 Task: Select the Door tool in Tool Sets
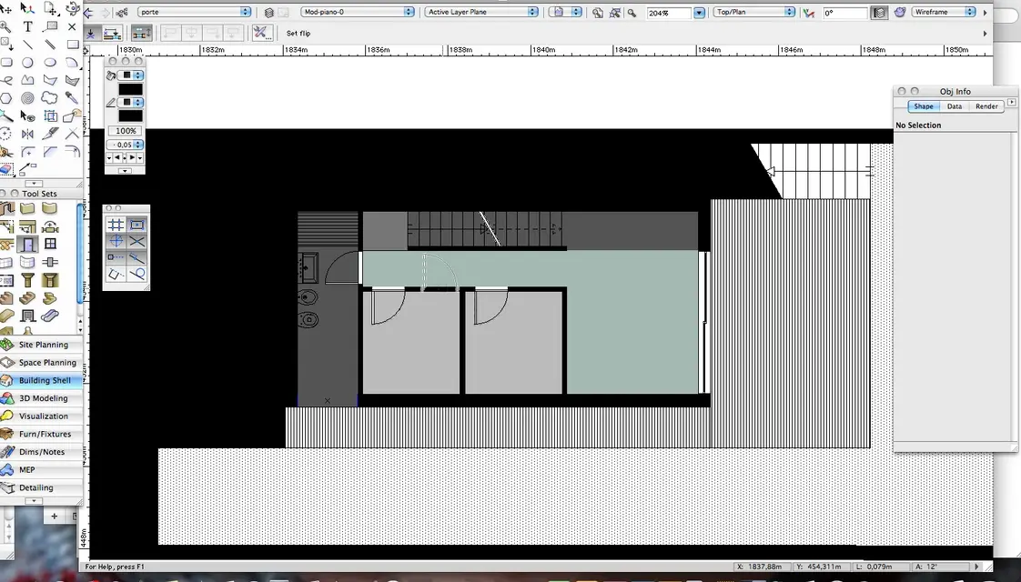(28, 245)
